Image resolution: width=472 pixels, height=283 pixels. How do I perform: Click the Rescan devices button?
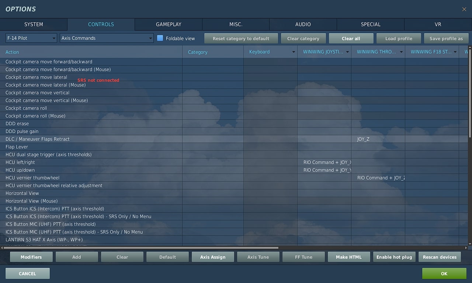click(x=440, y=257)
